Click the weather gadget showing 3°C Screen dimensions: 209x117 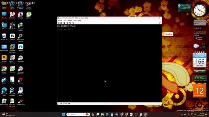200,46
